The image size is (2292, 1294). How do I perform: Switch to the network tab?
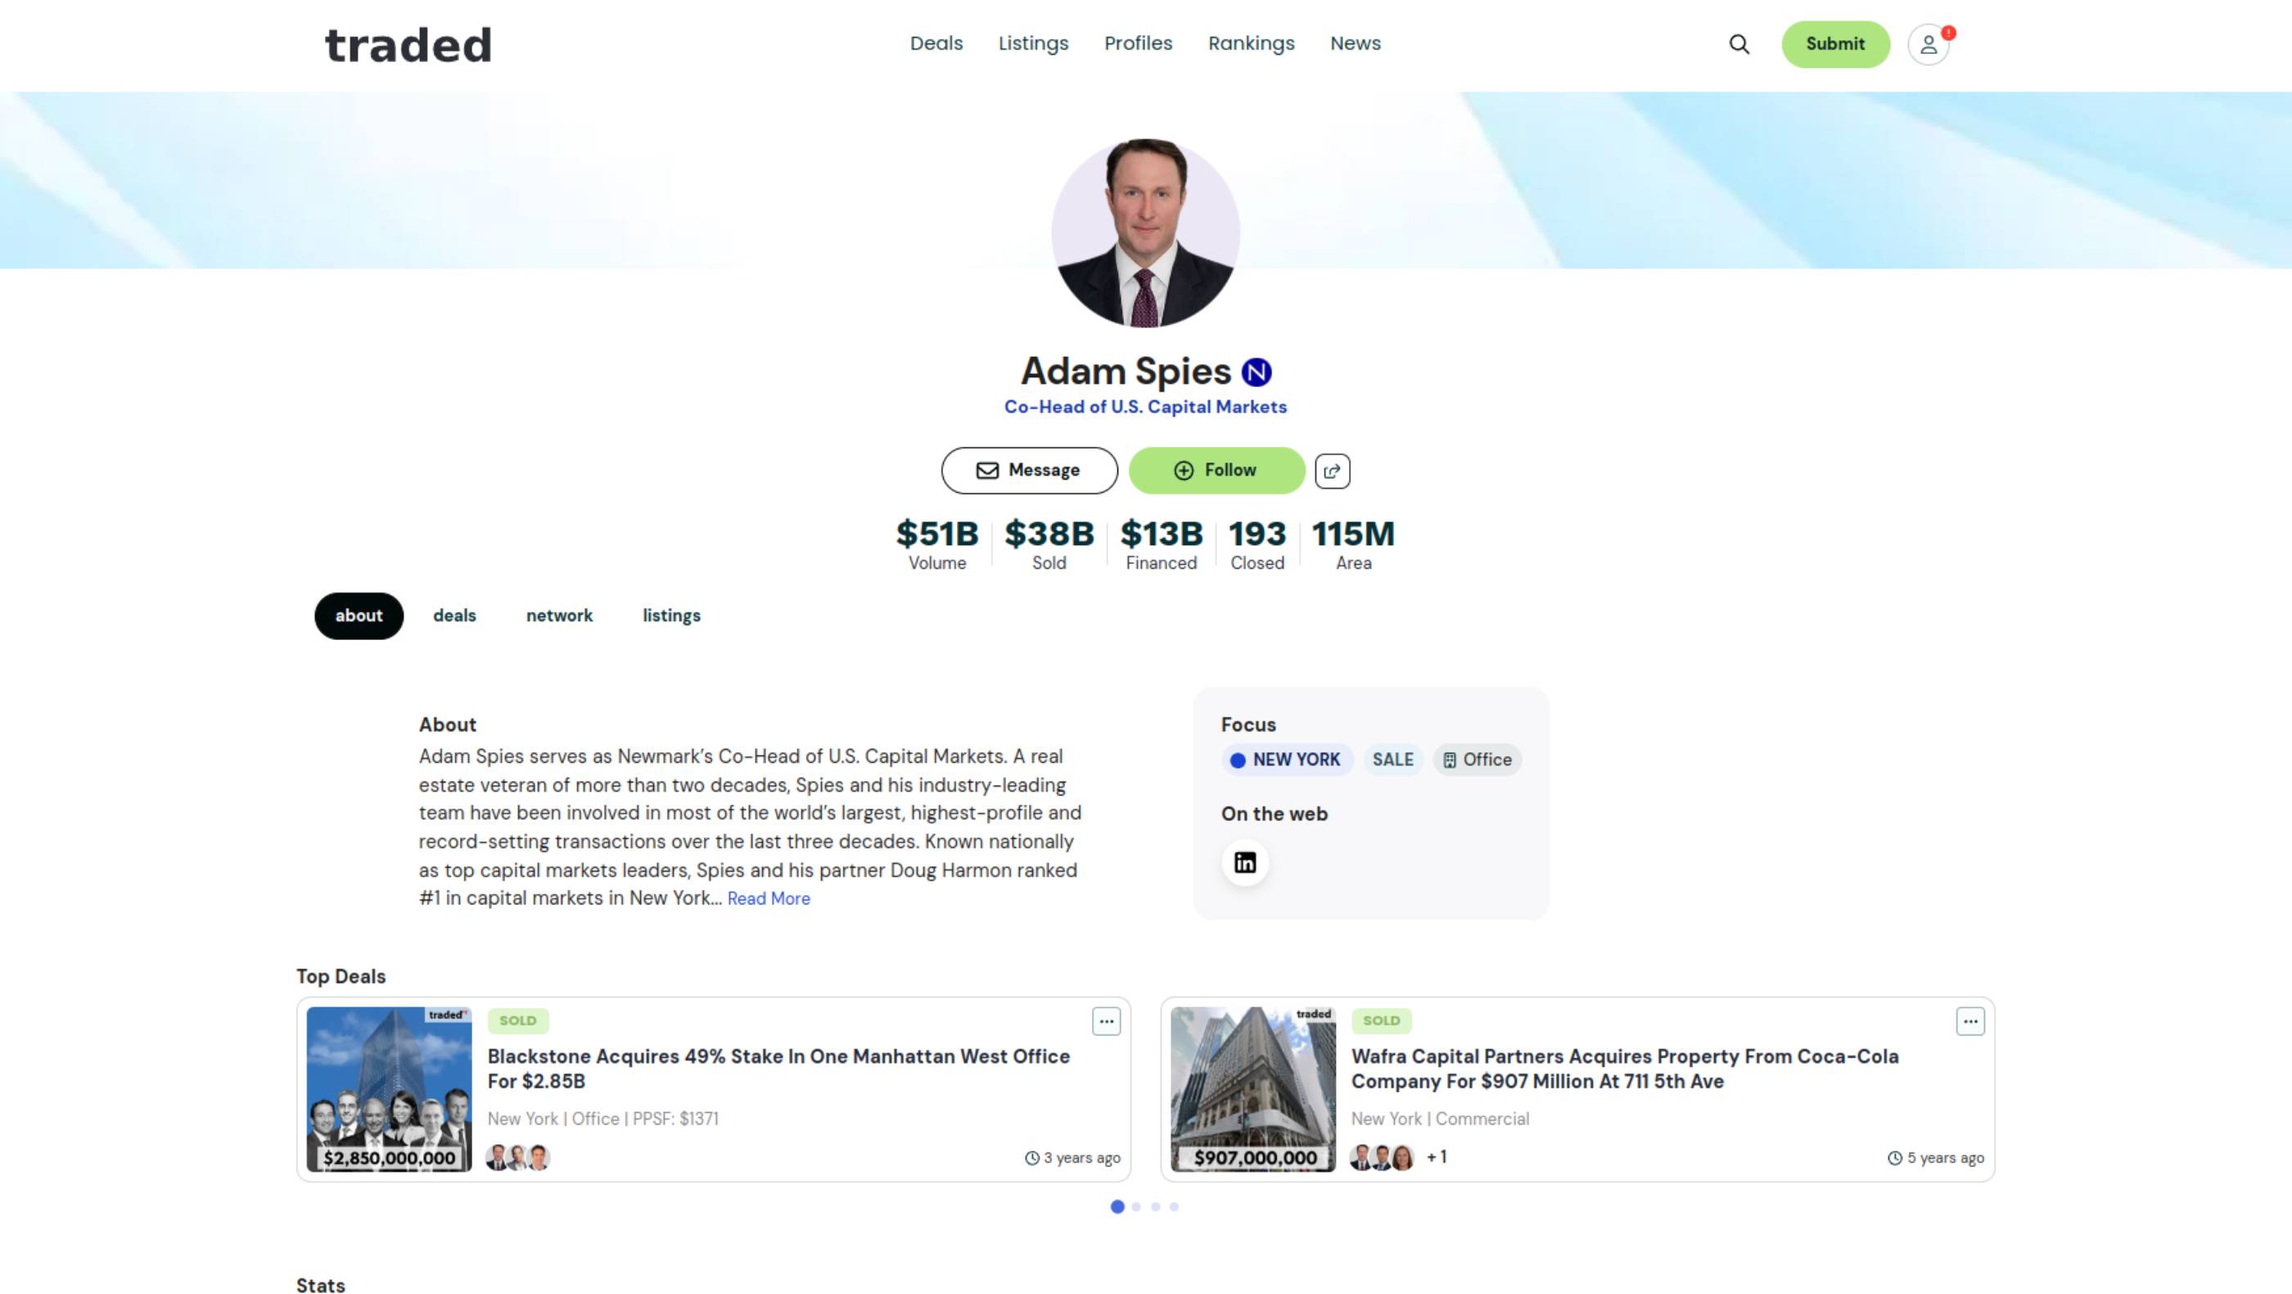(x=559, y=616)
